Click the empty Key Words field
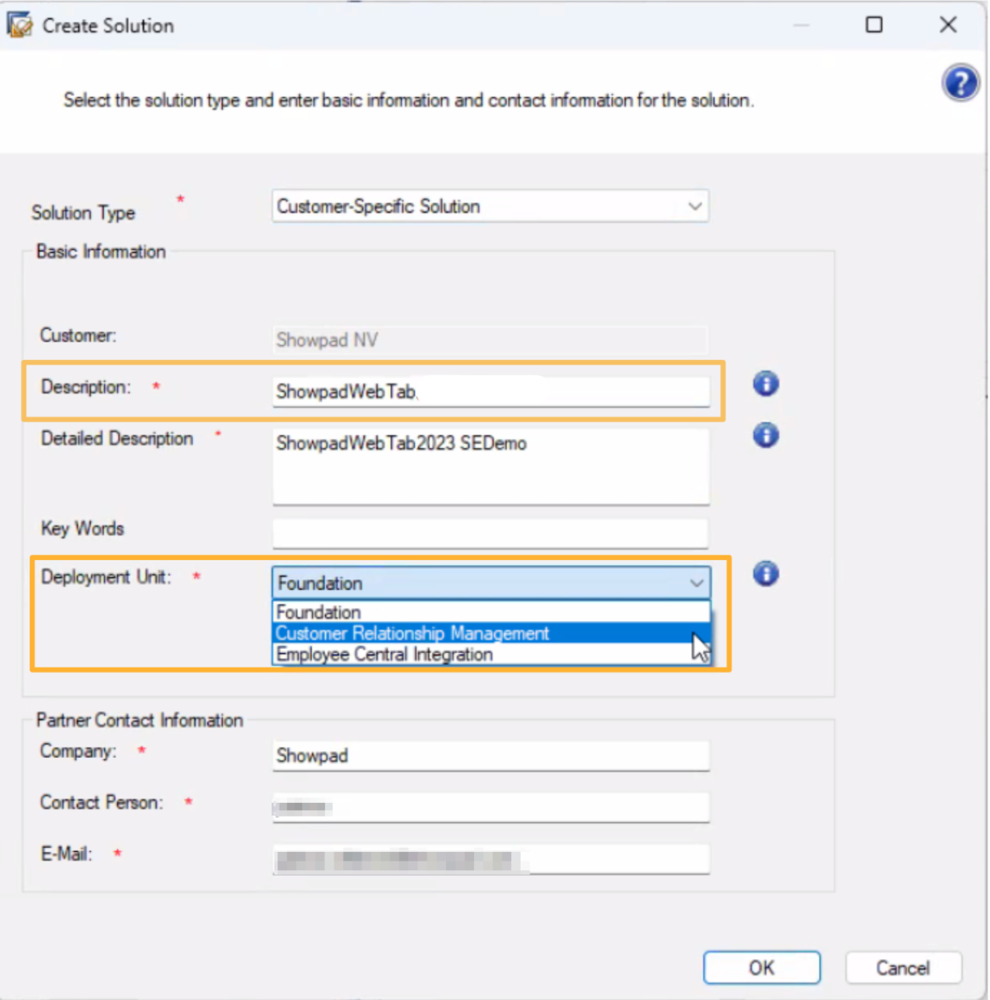Image resolution: width=990 pixels, height=1000 pixels. 490,532
